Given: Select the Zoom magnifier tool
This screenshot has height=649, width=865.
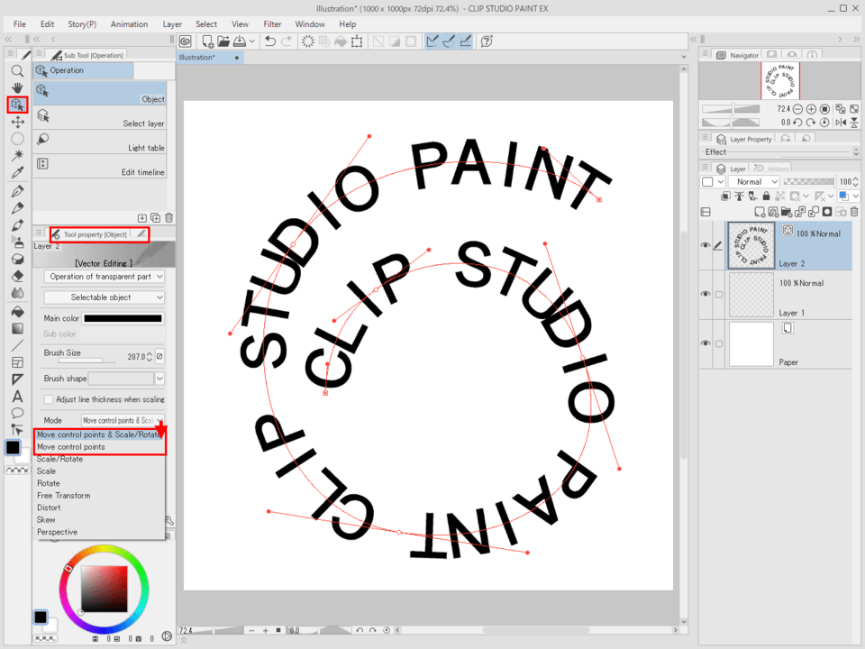Looking at the screenshot, I should tap(18, 70).
